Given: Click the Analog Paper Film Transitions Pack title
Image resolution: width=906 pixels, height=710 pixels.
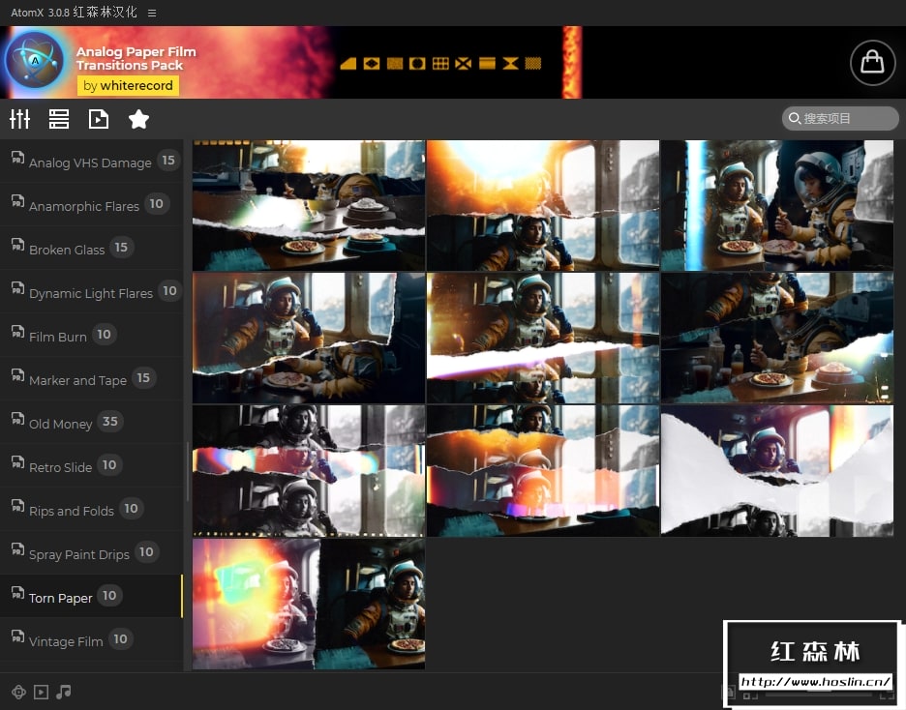Looking at the screenshot, I should point(136,58).
